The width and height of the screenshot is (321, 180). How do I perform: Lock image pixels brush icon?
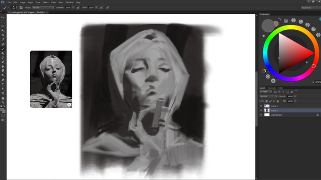tap(270, 101)
